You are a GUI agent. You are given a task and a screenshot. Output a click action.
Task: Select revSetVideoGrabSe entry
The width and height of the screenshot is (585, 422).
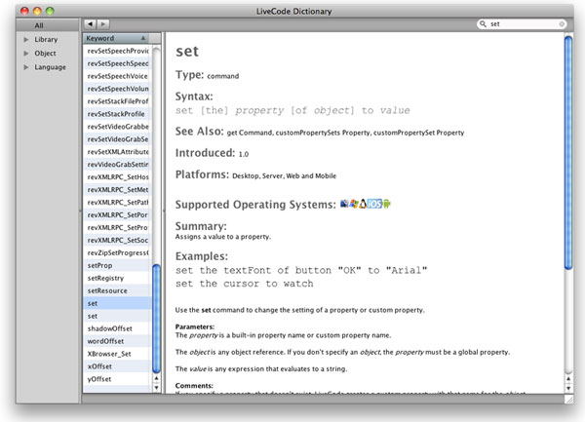117,139
